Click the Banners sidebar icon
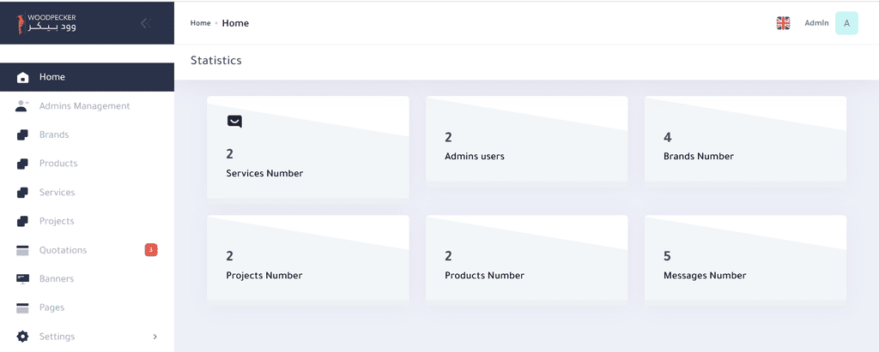 click(x=23, y=278)
